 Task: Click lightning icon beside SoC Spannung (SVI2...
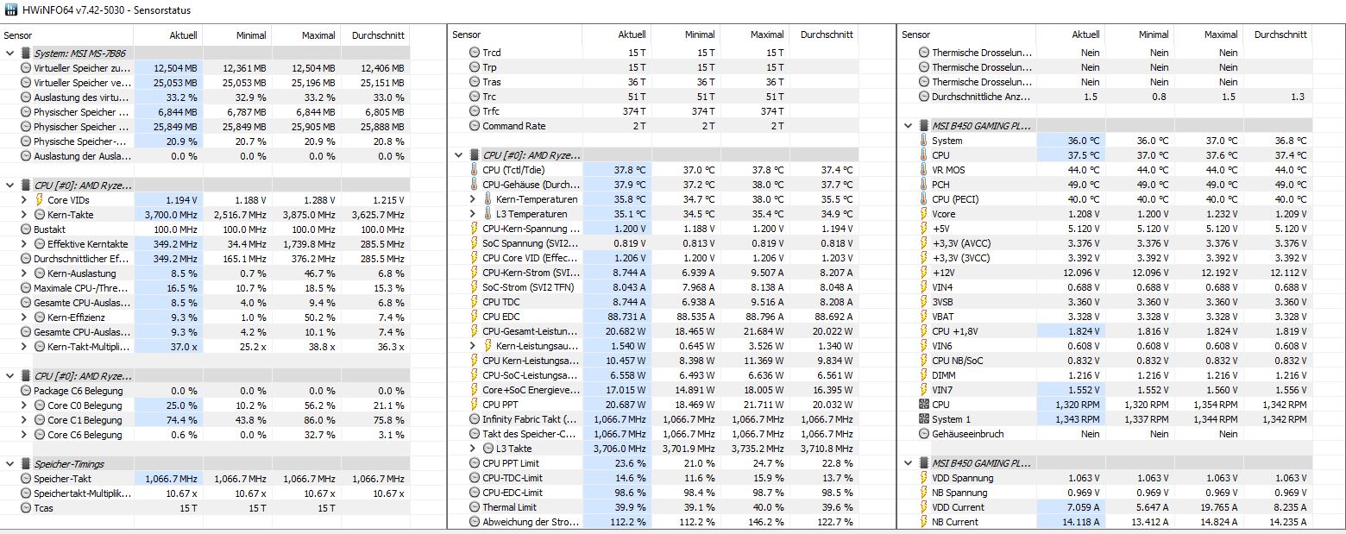tap(474, 243)
